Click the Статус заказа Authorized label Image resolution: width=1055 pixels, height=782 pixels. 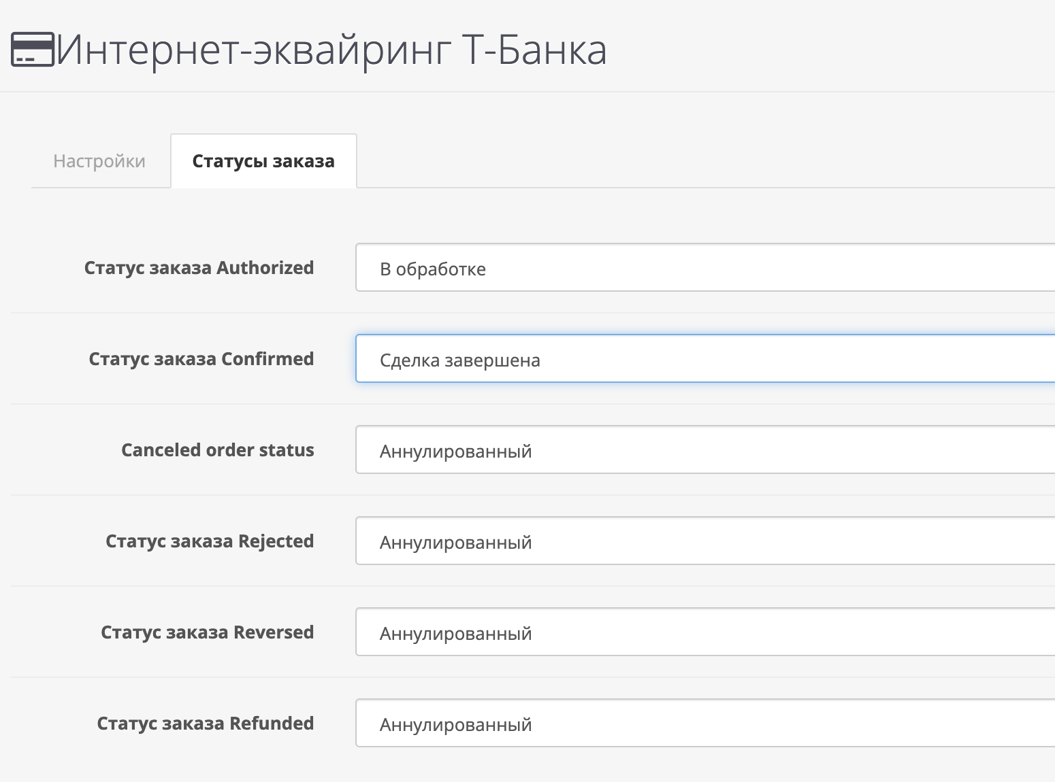(x=199, y=268)
